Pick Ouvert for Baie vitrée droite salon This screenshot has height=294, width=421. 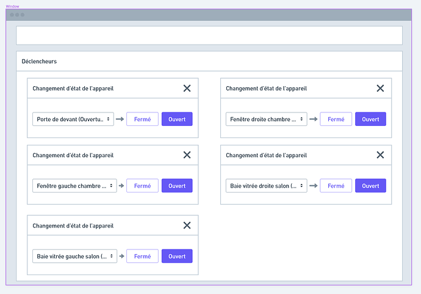click(370, 186)
